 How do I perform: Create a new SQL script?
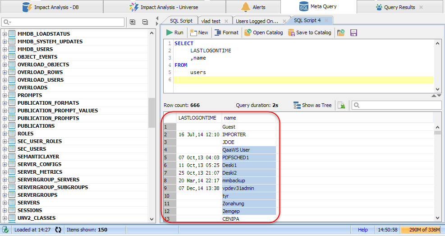(x=199, y=32)
